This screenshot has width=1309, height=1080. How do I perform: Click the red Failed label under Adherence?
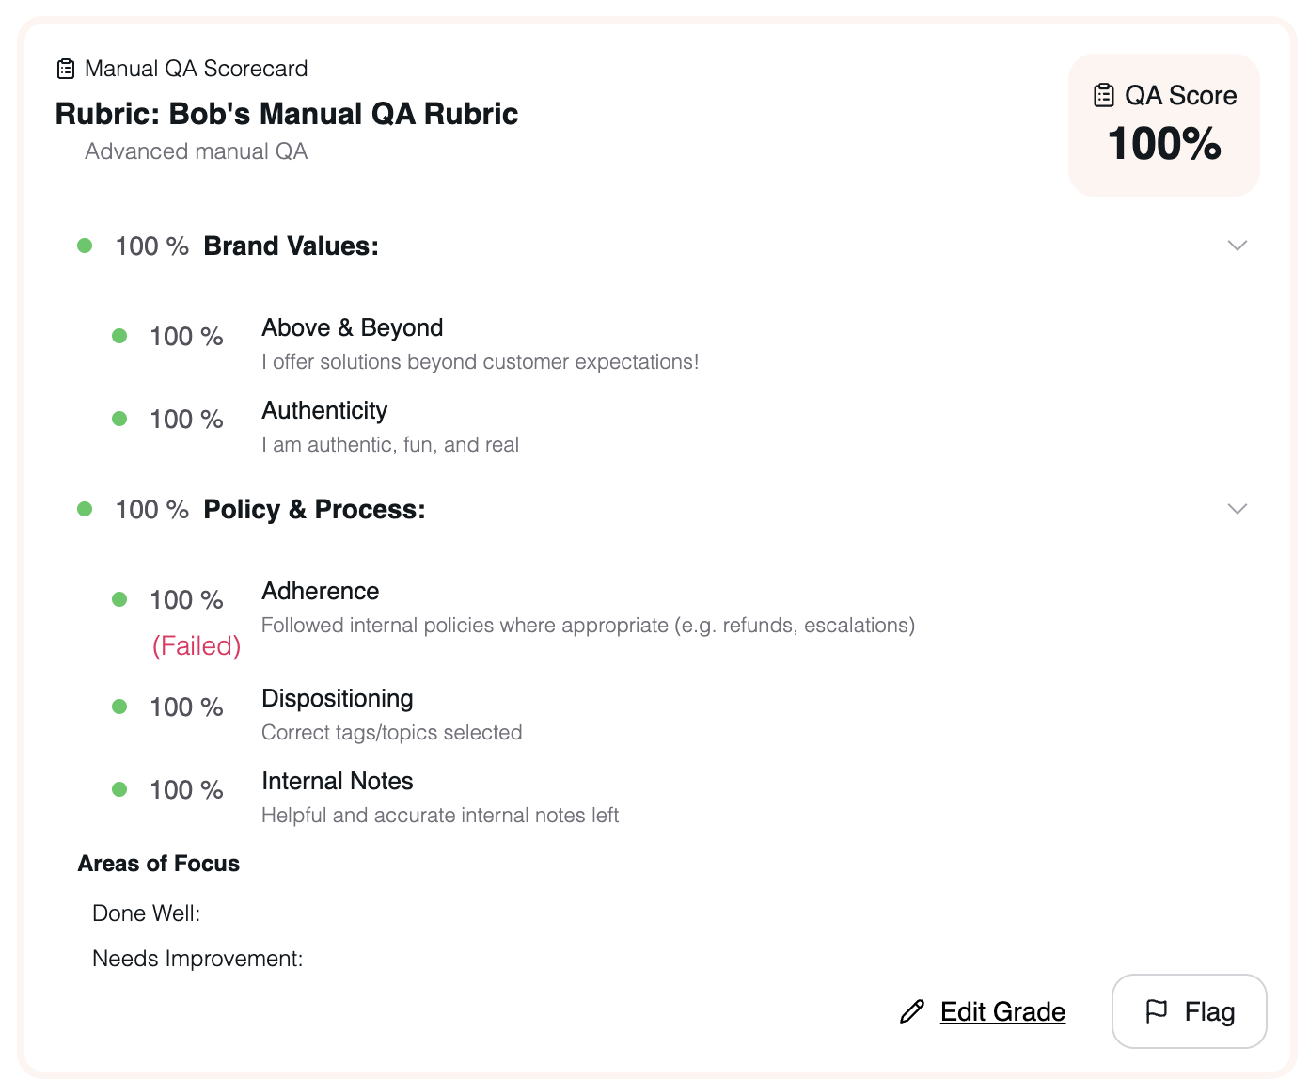197,645
